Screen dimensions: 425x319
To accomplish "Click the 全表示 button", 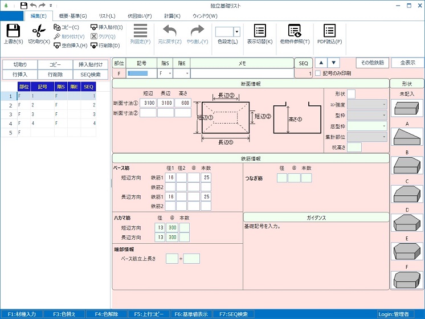I will point(407,63).
